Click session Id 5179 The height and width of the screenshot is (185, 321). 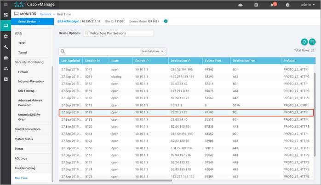click(89, 177)
